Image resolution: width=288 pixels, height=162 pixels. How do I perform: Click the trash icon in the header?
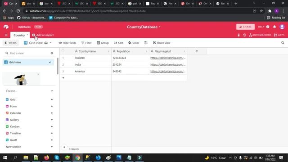tap(238, 35)
